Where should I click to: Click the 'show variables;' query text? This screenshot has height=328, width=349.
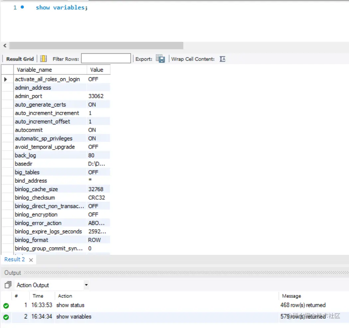[x=61, y=8]
